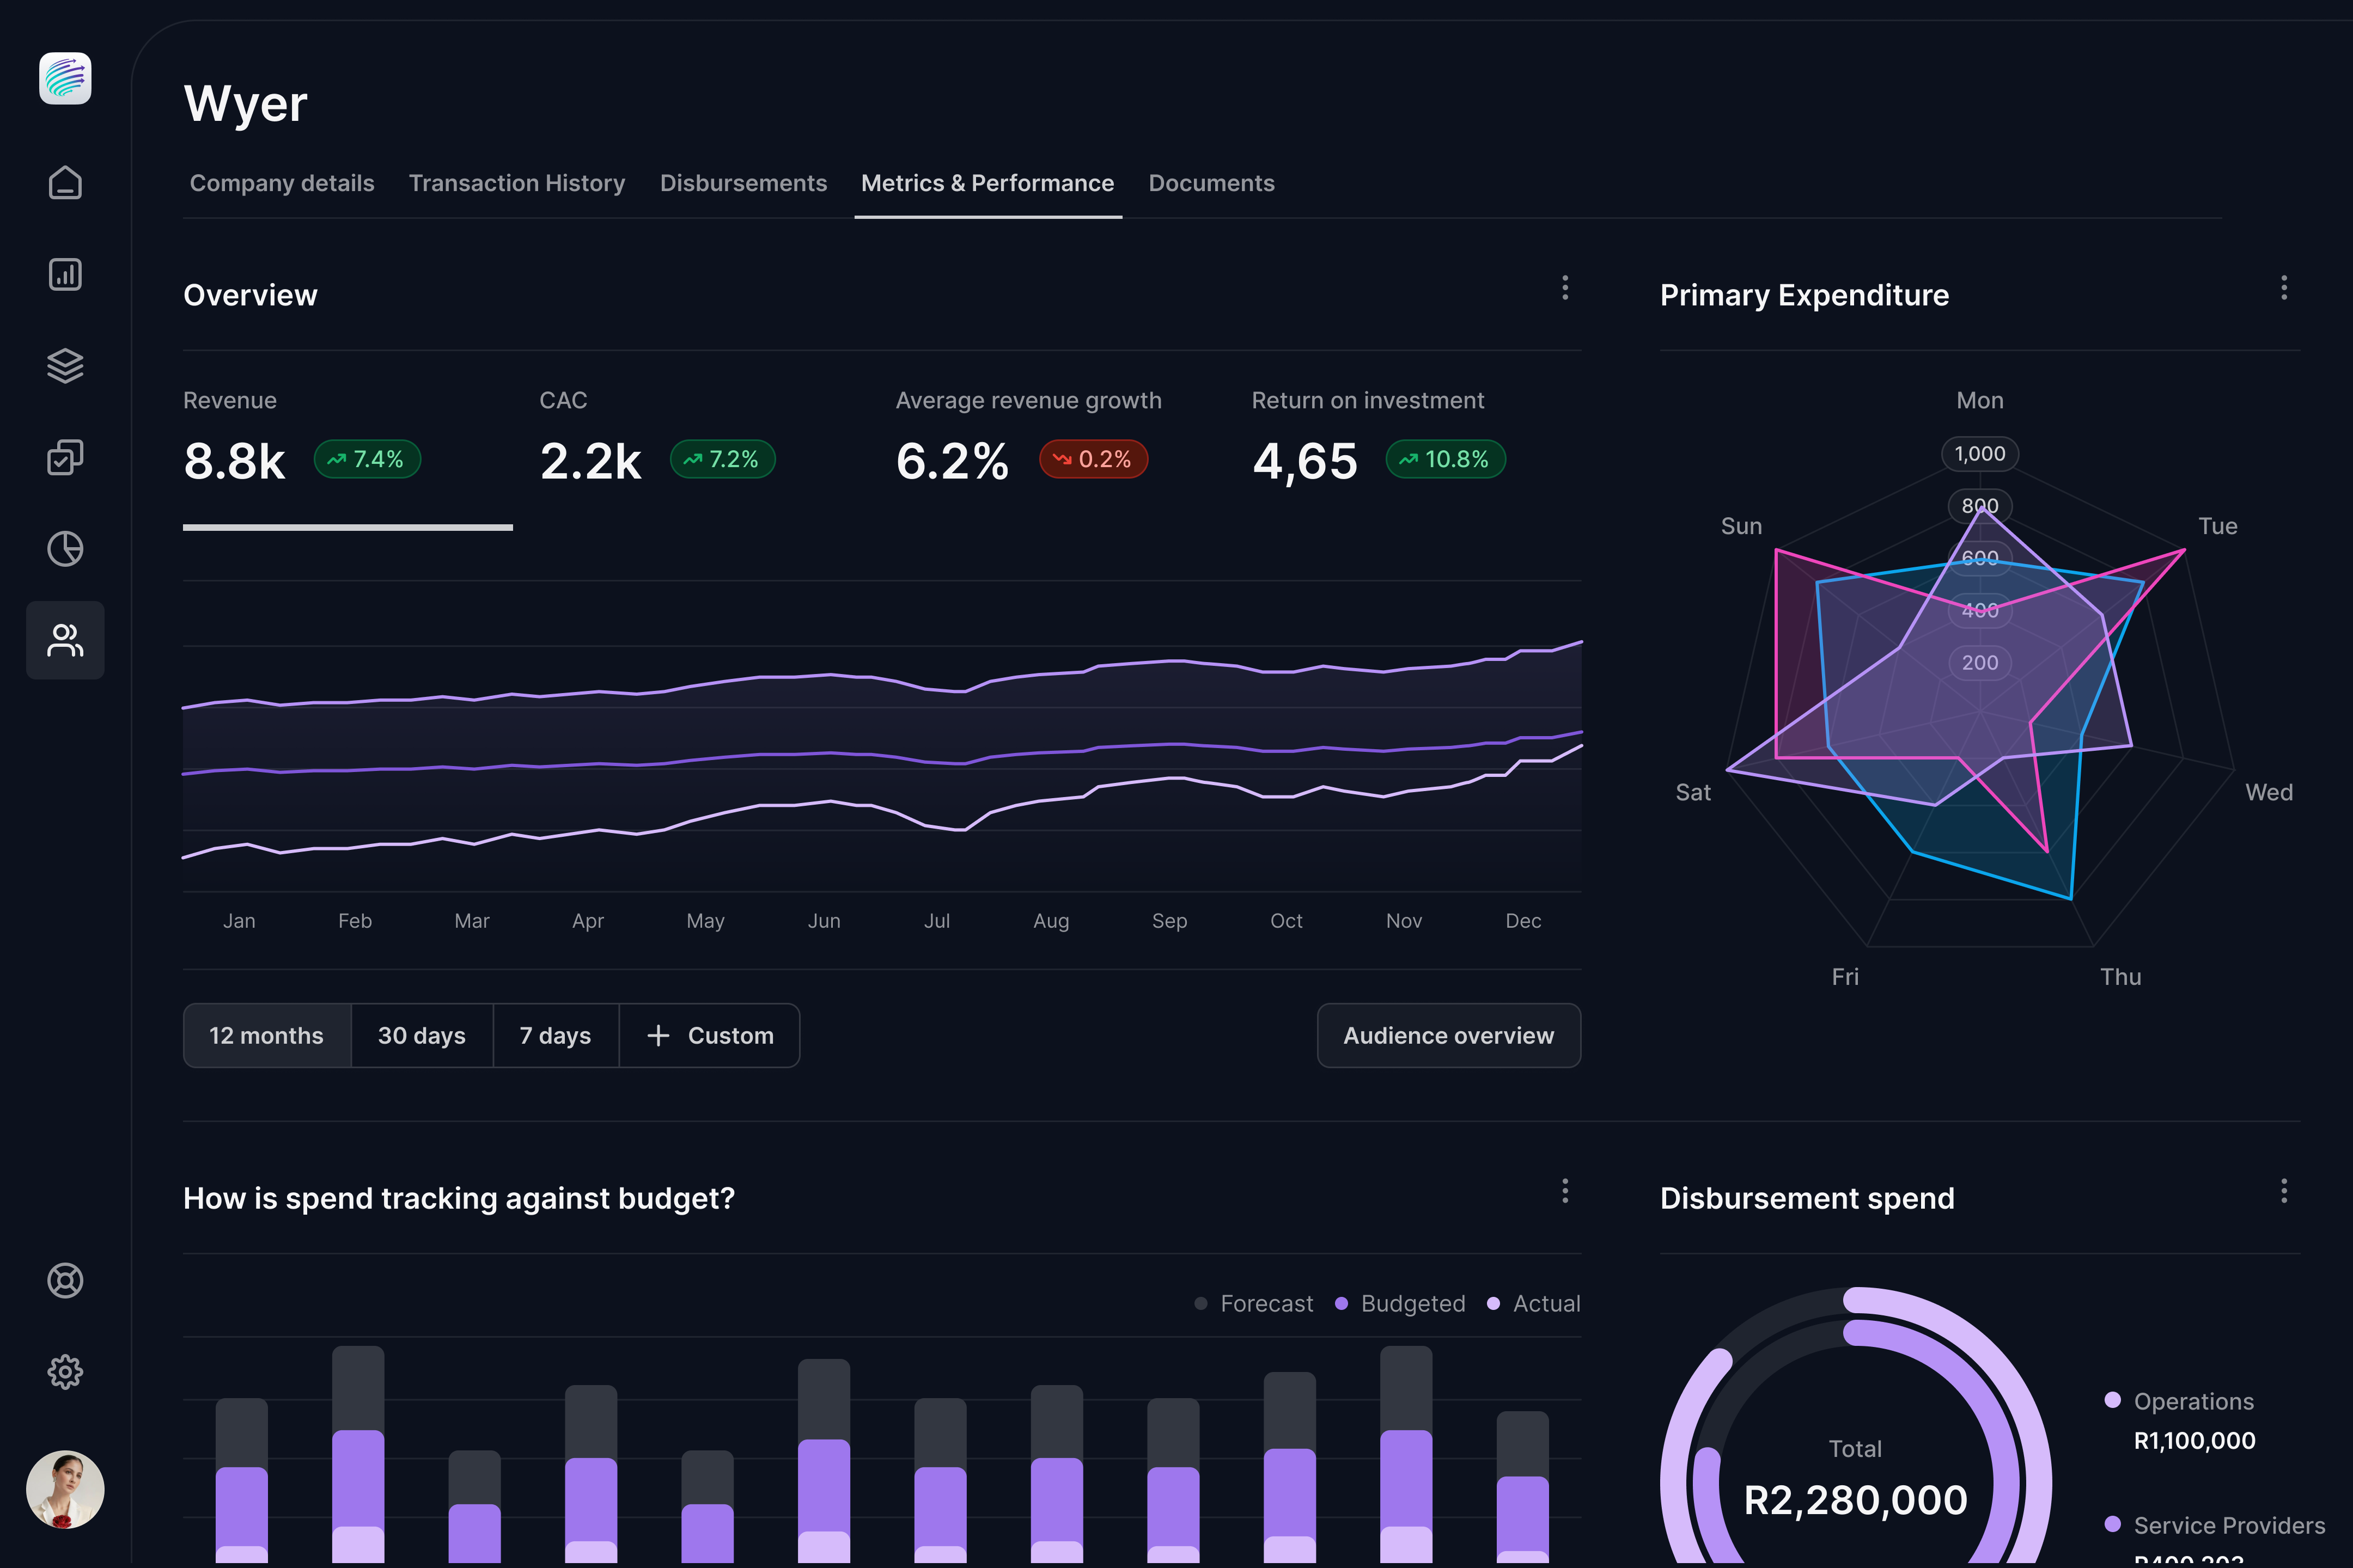
Task: Click the 7.4% Revenue trend badge
Action: pyautogui.click(x=367, y=459)
